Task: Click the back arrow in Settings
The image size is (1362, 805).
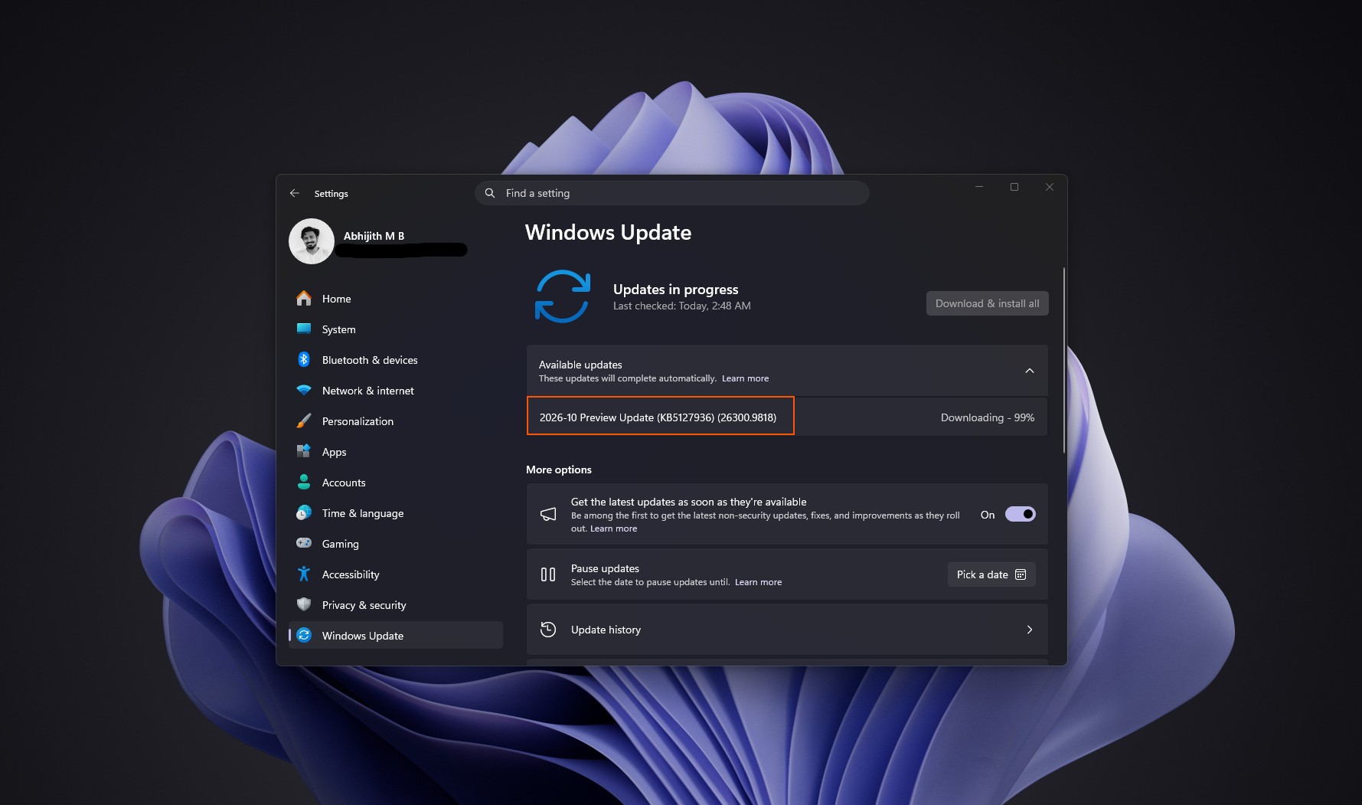Action: pos(295,193)
